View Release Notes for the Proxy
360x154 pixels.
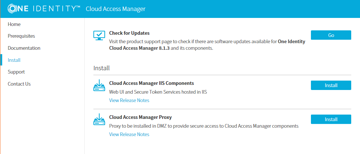(129, 134)
